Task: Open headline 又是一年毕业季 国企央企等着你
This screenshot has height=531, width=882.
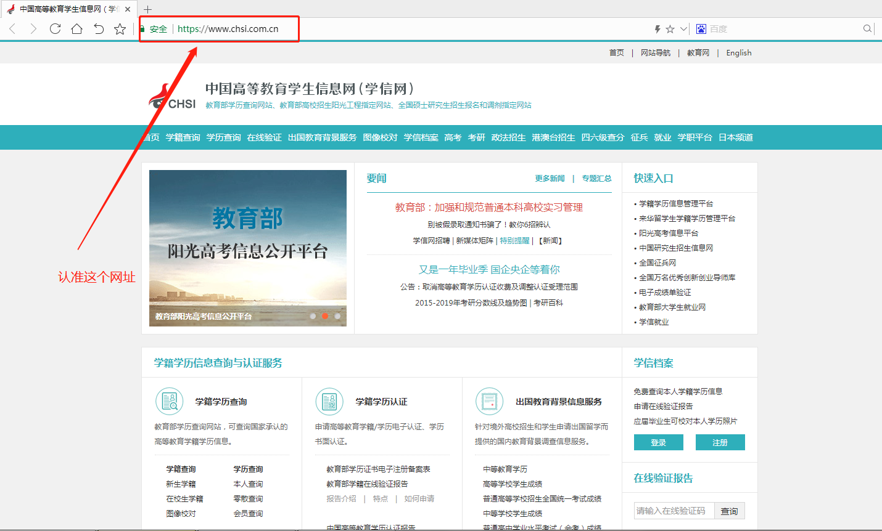Action: [489, 270]
